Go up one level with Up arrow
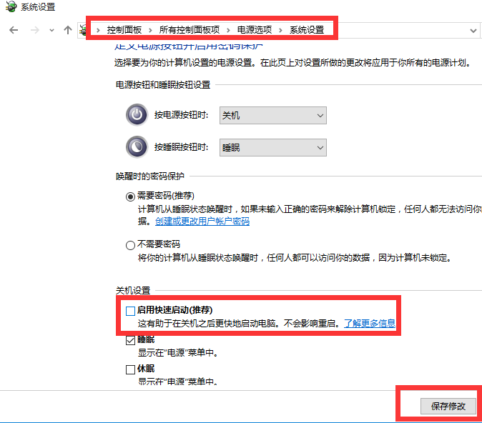Screen dimensions: 482x423 [x=68, y=30]
